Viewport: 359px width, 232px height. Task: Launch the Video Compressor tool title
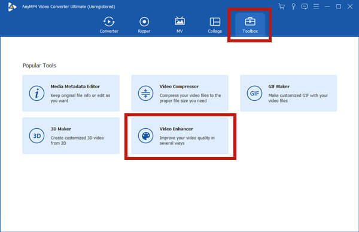tap(179, 86)
